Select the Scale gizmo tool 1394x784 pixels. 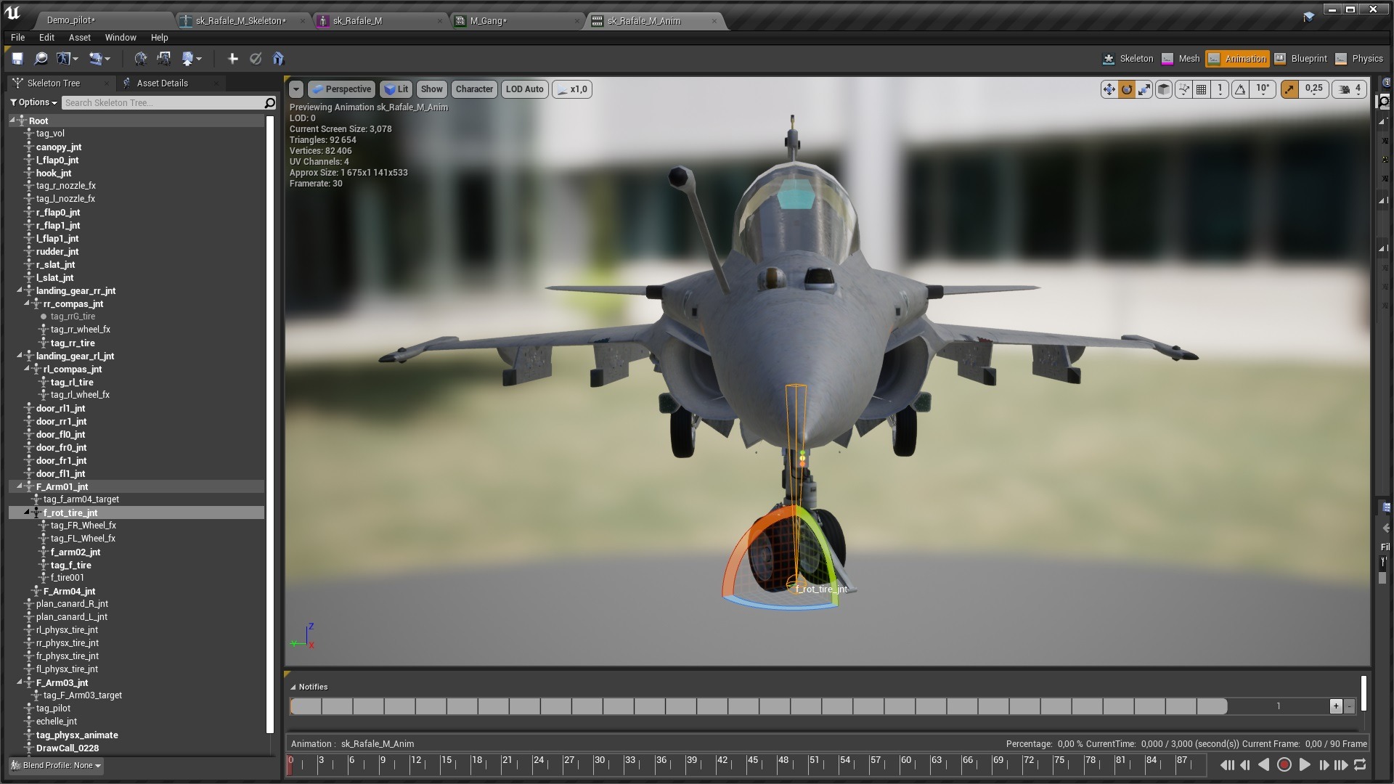(x=1144, y=89)
